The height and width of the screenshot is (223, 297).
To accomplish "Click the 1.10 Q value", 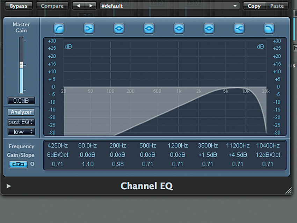I will (88, 164).
